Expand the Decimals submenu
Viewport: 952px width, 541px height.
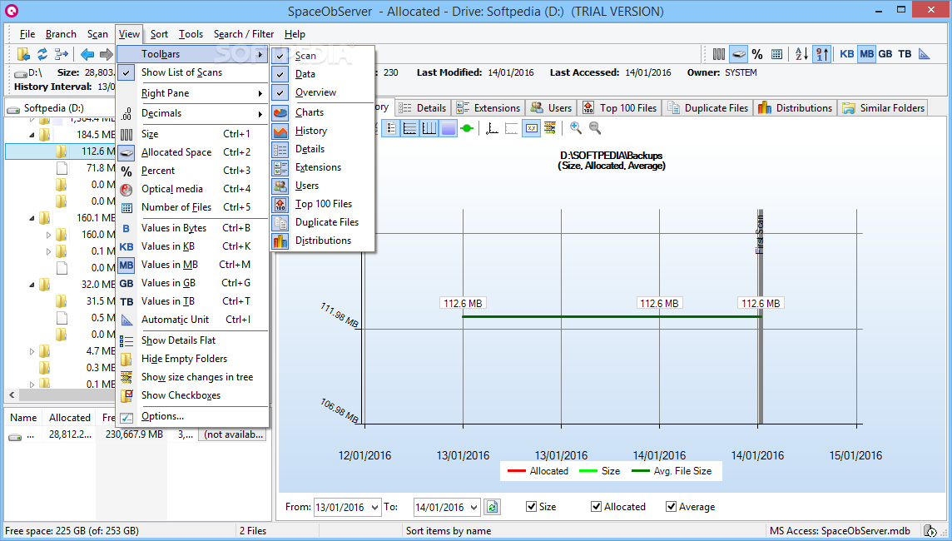193,113
